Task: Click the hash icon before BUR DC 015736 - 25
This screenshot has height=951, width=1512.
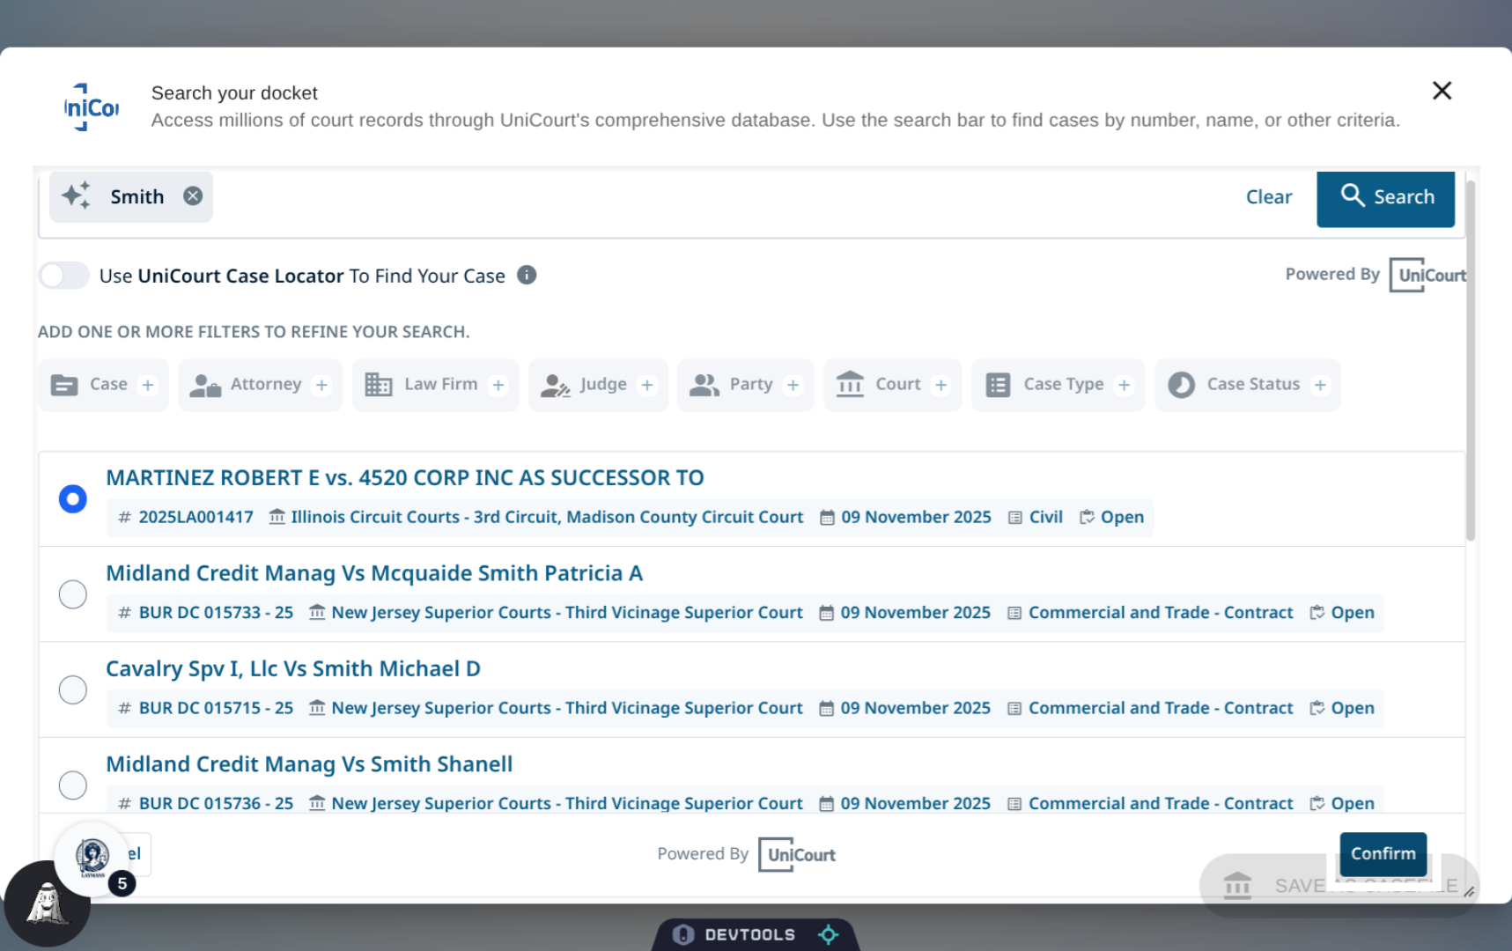Action: (x=125, y=803)
